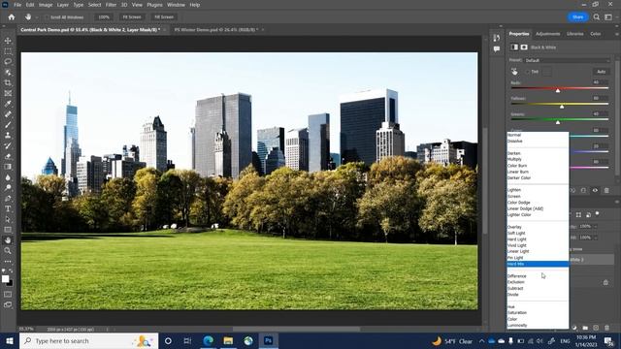
Task: Click the Windows search box
Action: [88, 340]
